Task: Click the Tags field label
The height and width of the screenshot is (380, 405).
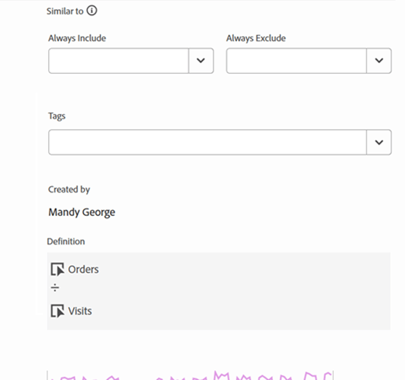Action: pos(57,116)
